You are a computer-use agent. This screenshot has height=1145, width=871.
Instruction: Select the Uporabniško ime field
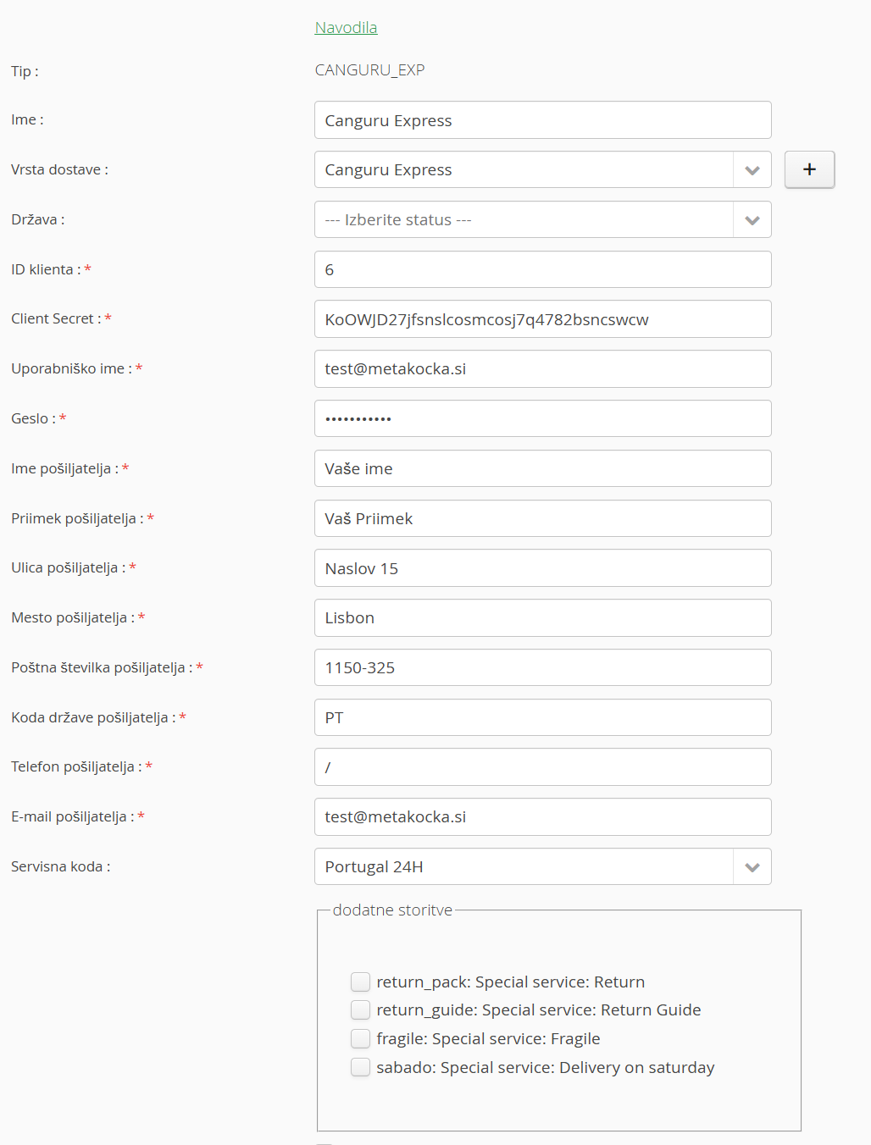click(542, 369)
